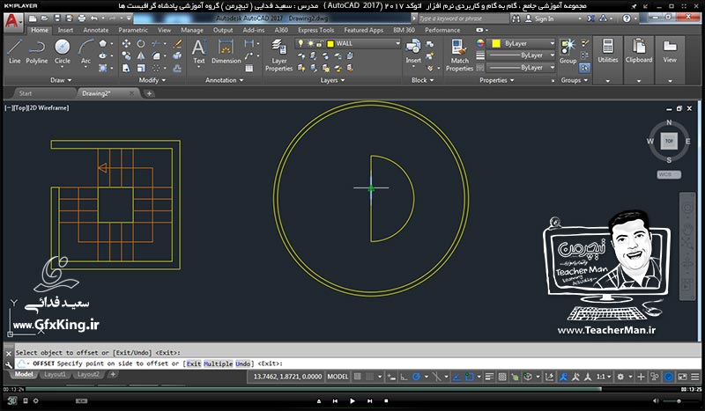Switch to the Insert ribbon tab
This screenshot has height=411, width=705.
click(x=65, y=30)
